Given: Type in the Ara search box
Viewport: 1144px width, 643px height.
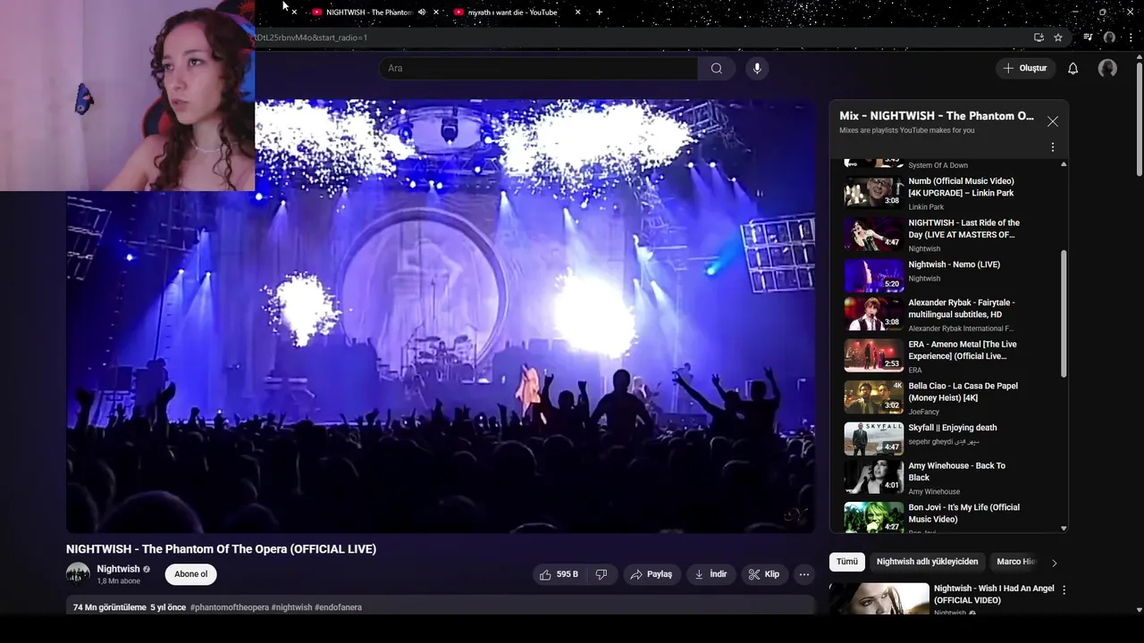Looking at the screenshot, I should 538,68.
